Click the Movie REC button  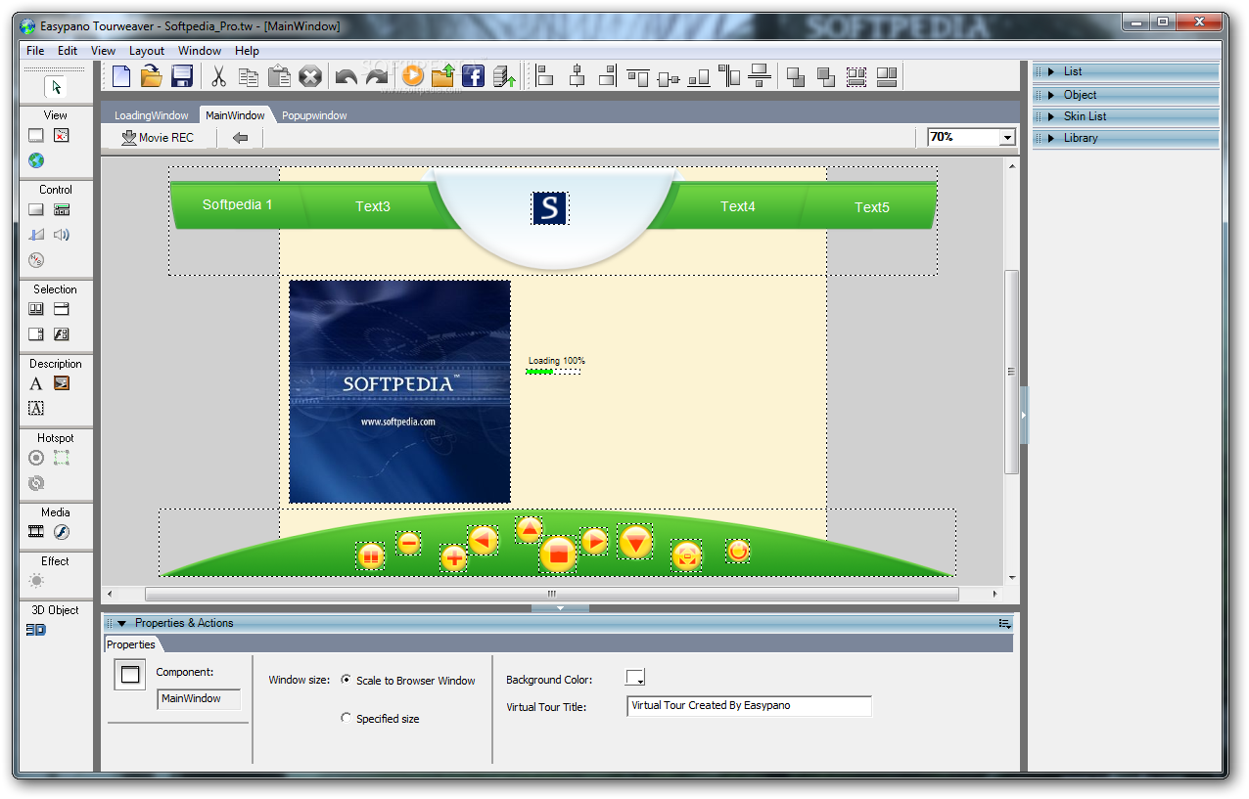tap(158, 138)
